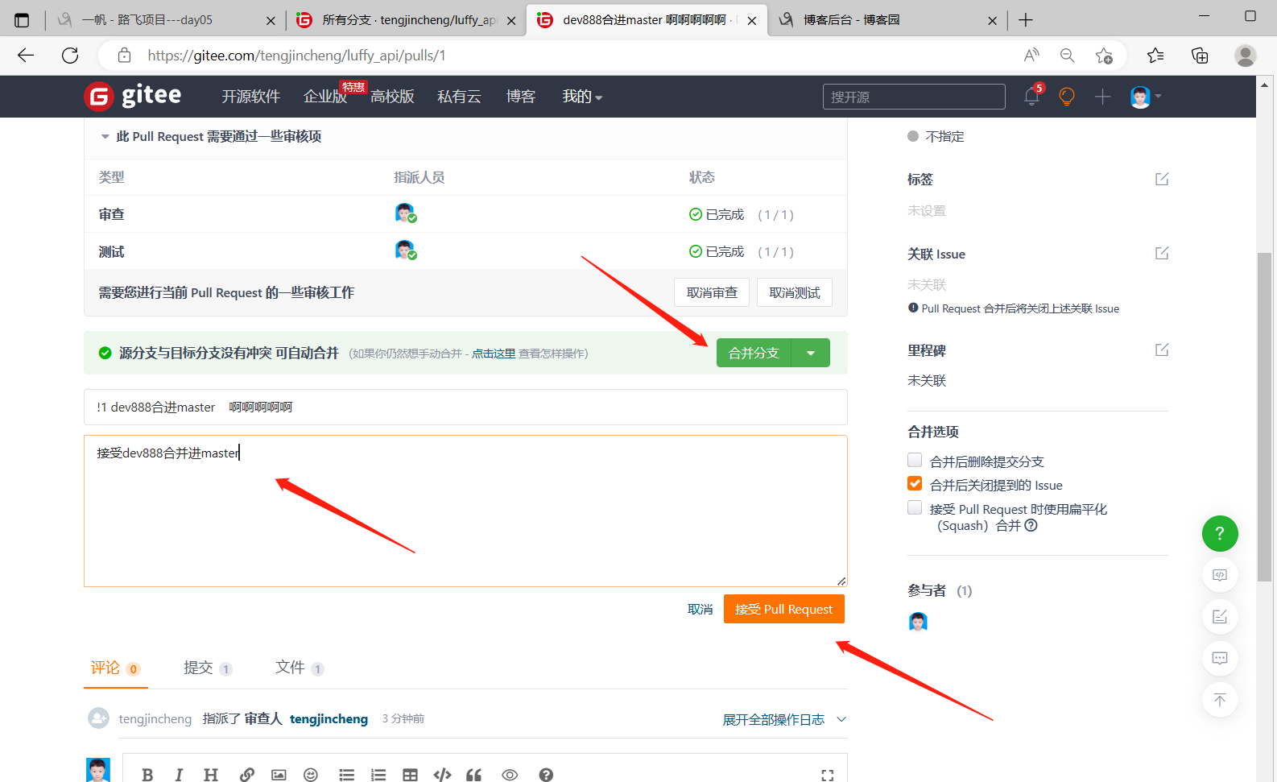Toggle italic formatting in comment editor
1277x782 pixels.
179,775
